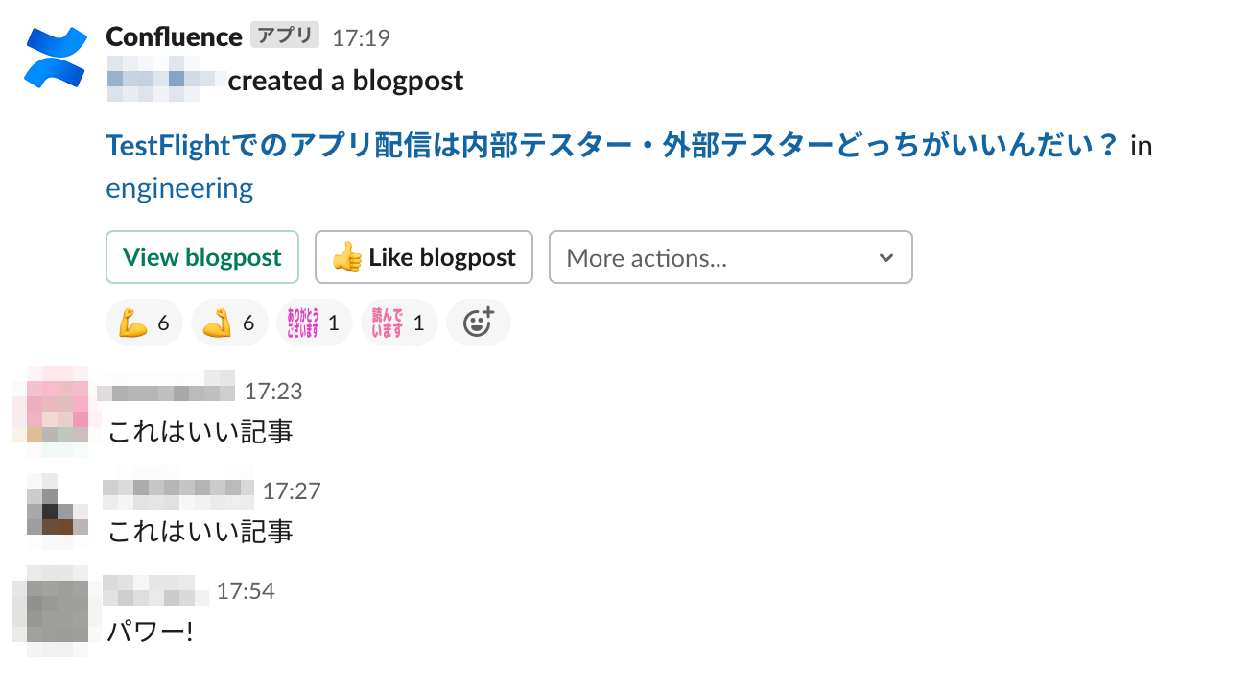The height and width of the screenshot is (693, 1249).
Task: Click the Confluence sender name
Action: 174,36
